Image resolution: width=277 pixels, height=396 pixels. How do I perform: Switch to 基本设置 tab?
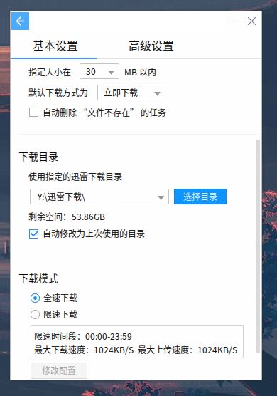pyautogui.click(x=55, y=46)
